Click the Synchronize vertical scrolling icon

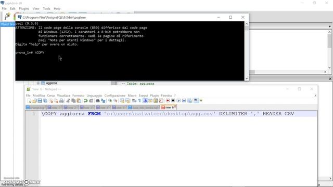[122, 101]
